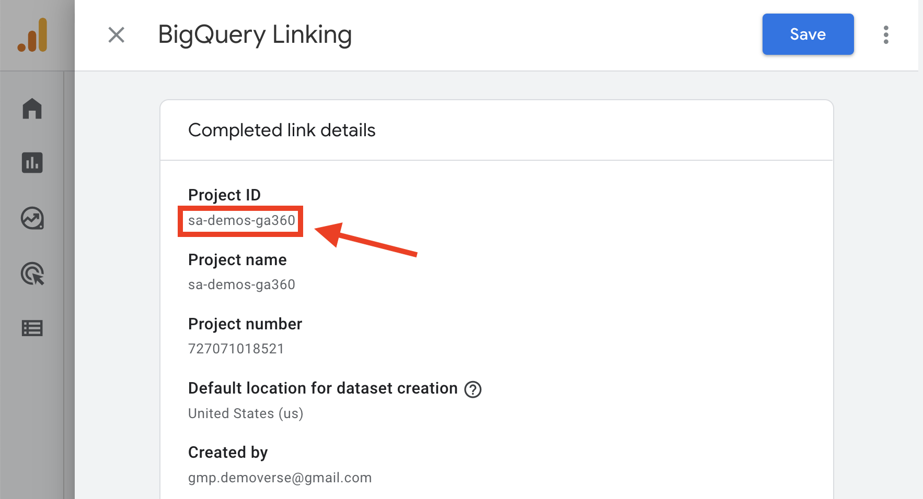This screenshot has height=499, width=923.
Task: Select the Project ID value sa-demos-ga360
Action: pyautogui.click(x=241, y=221)
